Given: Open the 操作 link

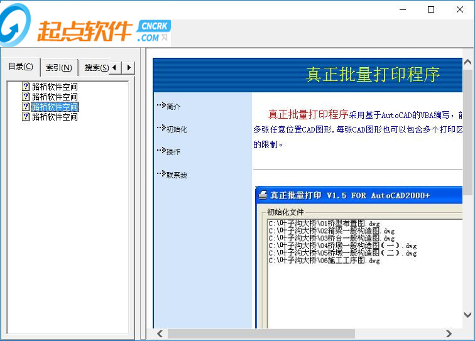Looking at the screenshot, I should click(173, 152).
